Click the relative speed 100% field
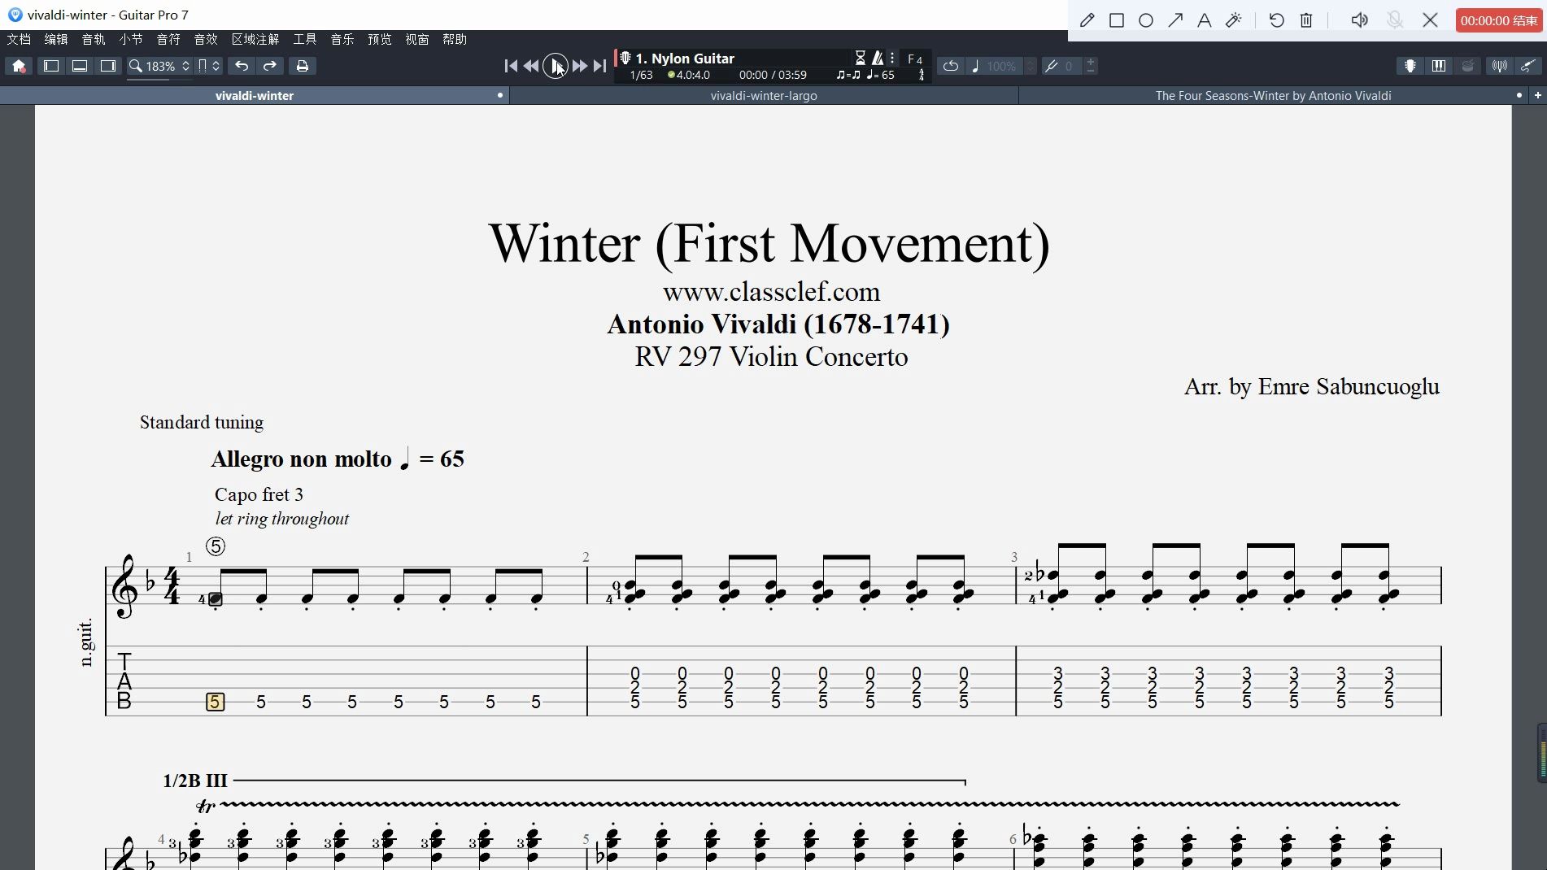1547x870 pixels. [1001, 66]
